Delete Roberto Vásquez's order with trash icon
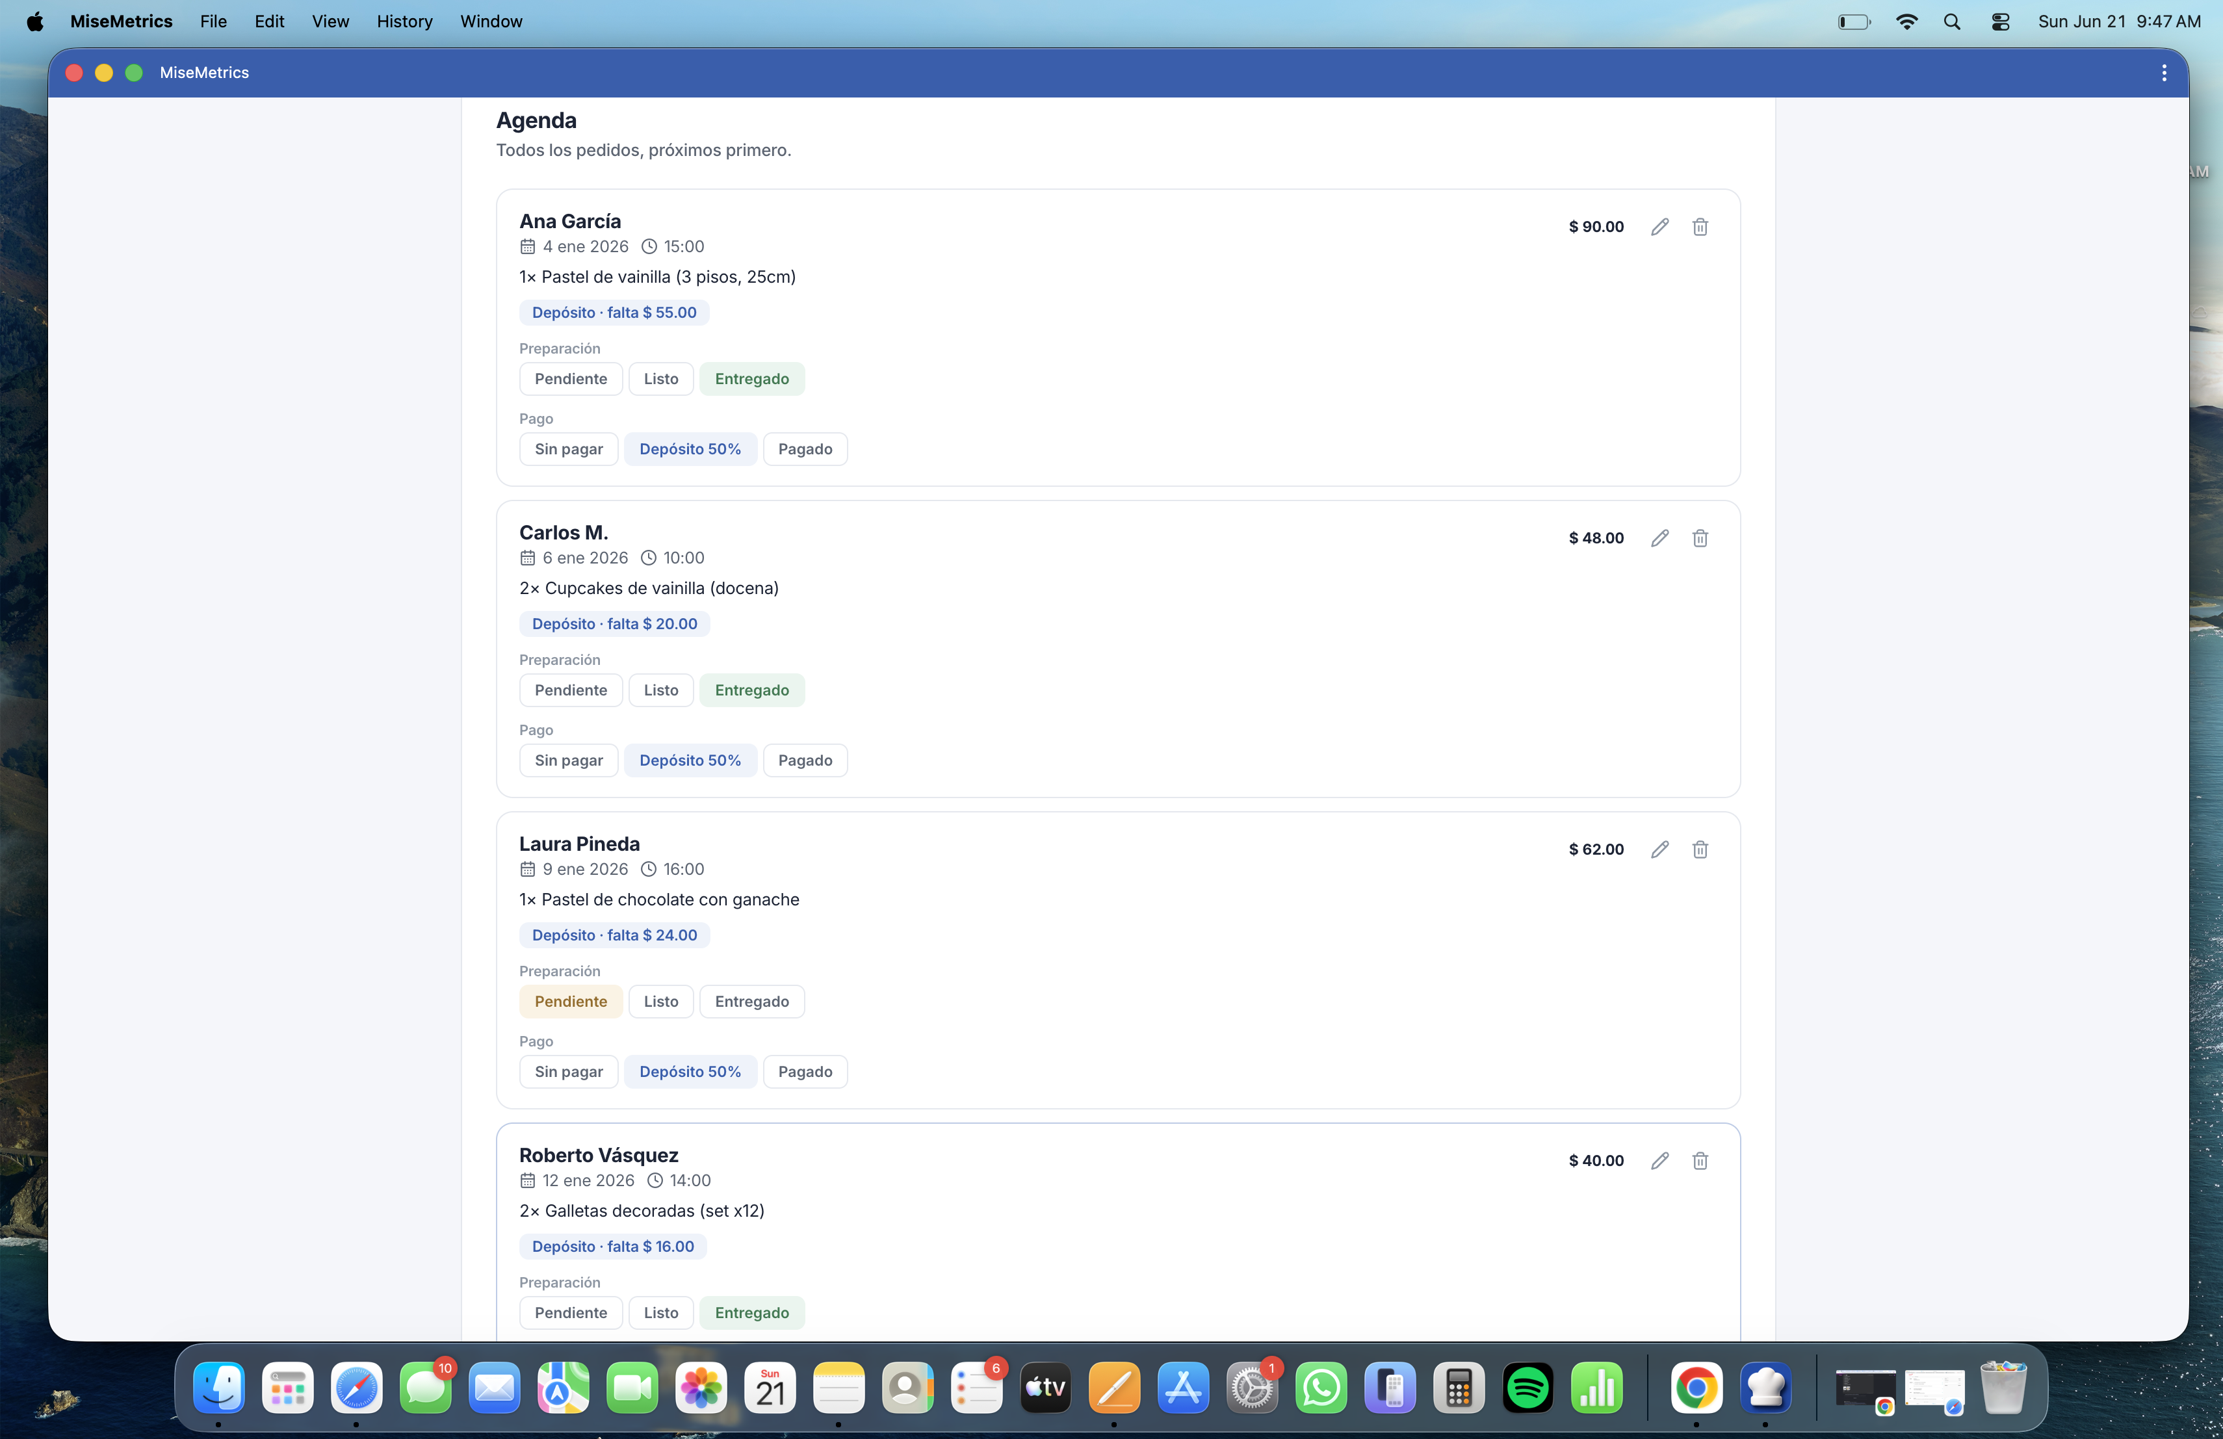2223x1439 pixels. (x=1700, y=1161)
